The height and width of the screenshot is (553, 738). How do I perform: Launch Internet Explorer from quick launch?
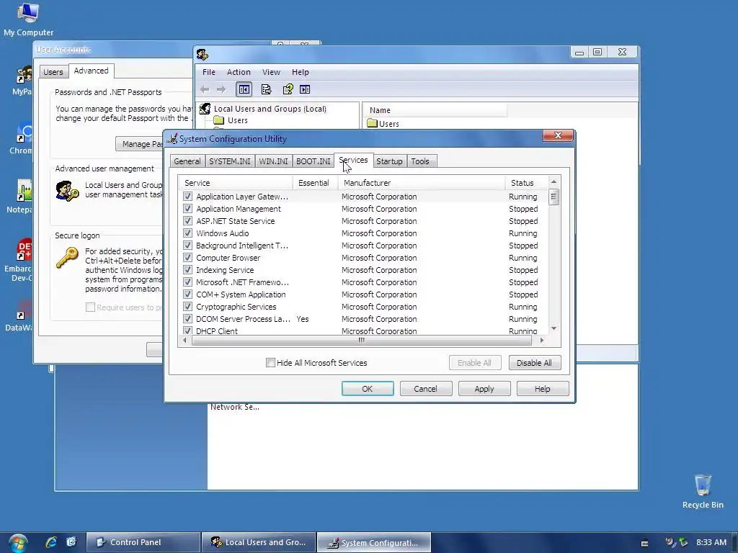pyautogui.click(x=51, y=542)
